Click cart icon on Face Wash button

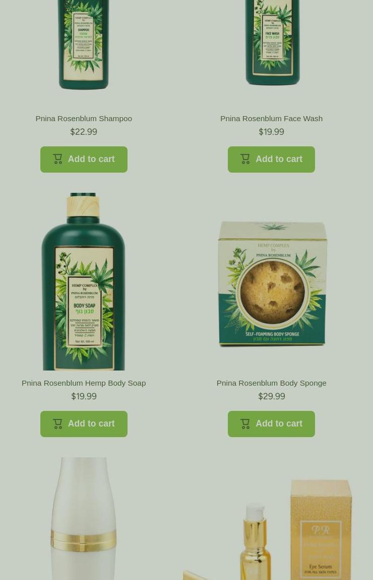point(245,159)
